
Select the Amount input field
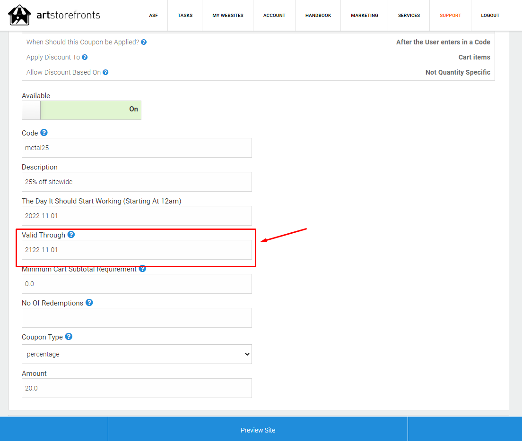tap(137, 388)
